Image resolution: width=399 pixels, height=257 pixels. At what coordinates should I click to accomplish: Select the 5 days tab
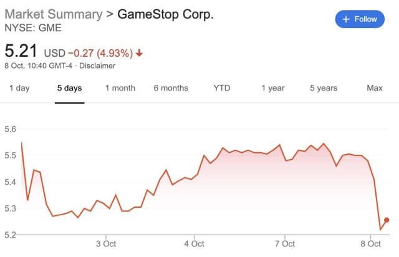(x=69, y=88)
